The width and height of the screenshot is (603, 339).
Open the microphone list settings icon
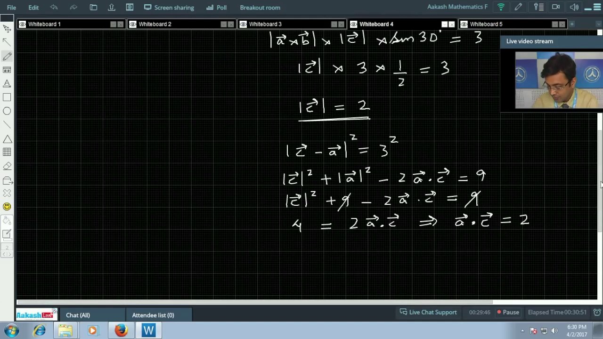tap(538, 7)
